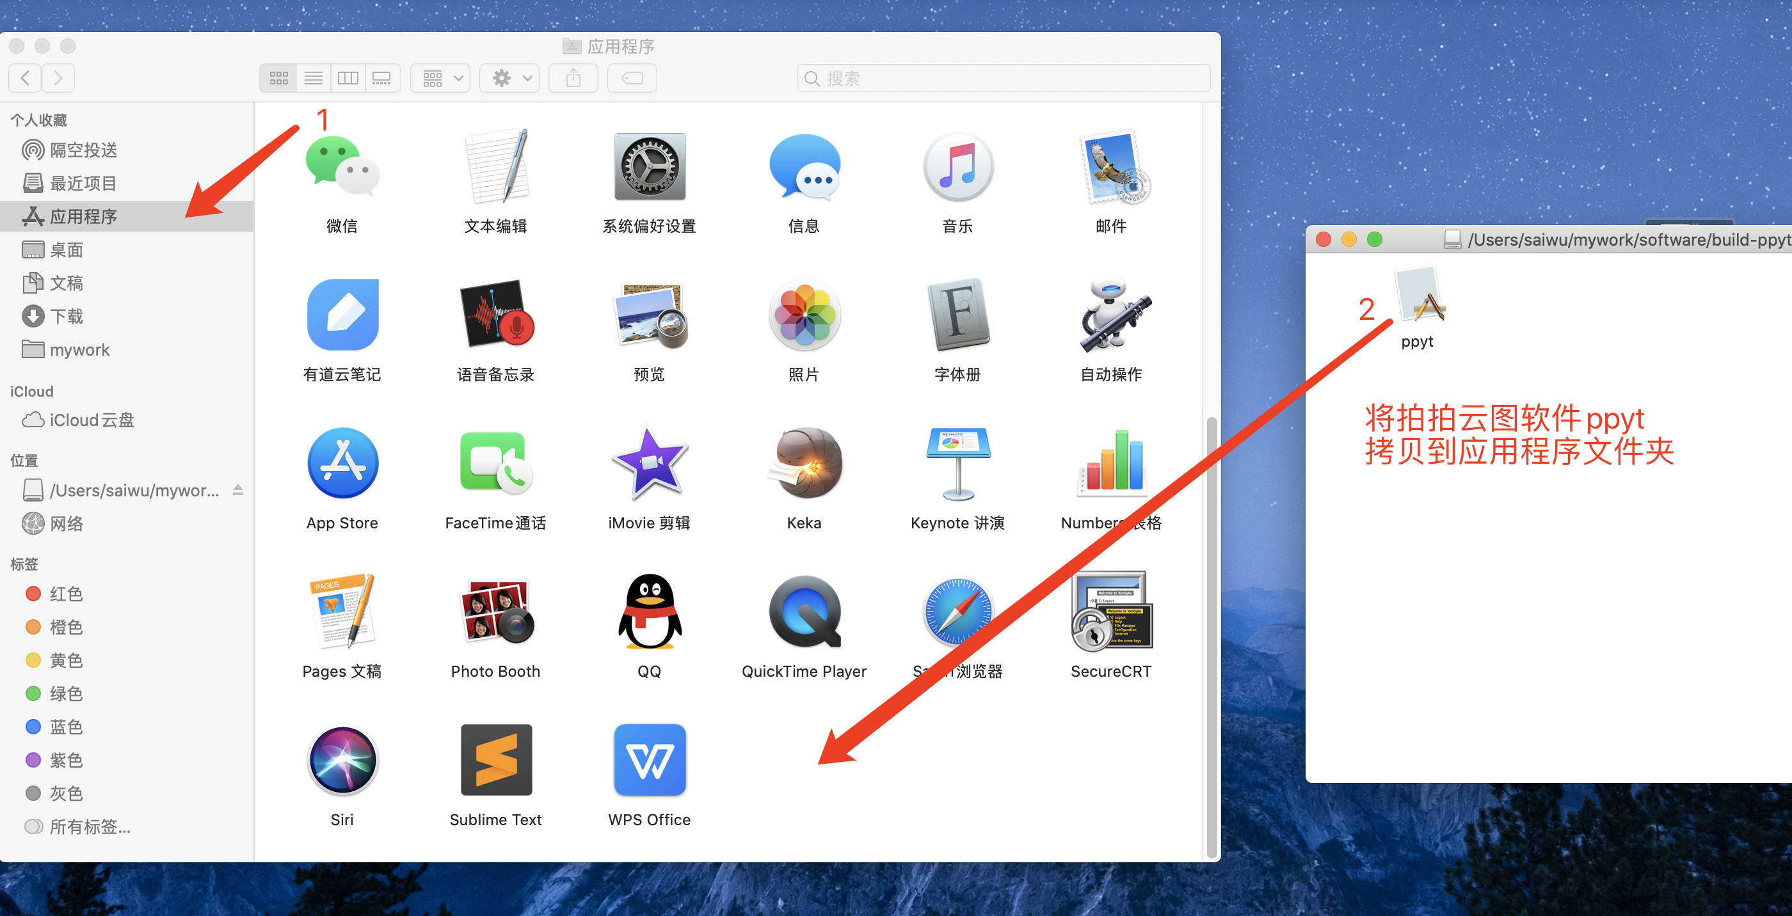1792x916 pixels.
Task: Show all tags via 所有标签...
Action: pos(127,826)
